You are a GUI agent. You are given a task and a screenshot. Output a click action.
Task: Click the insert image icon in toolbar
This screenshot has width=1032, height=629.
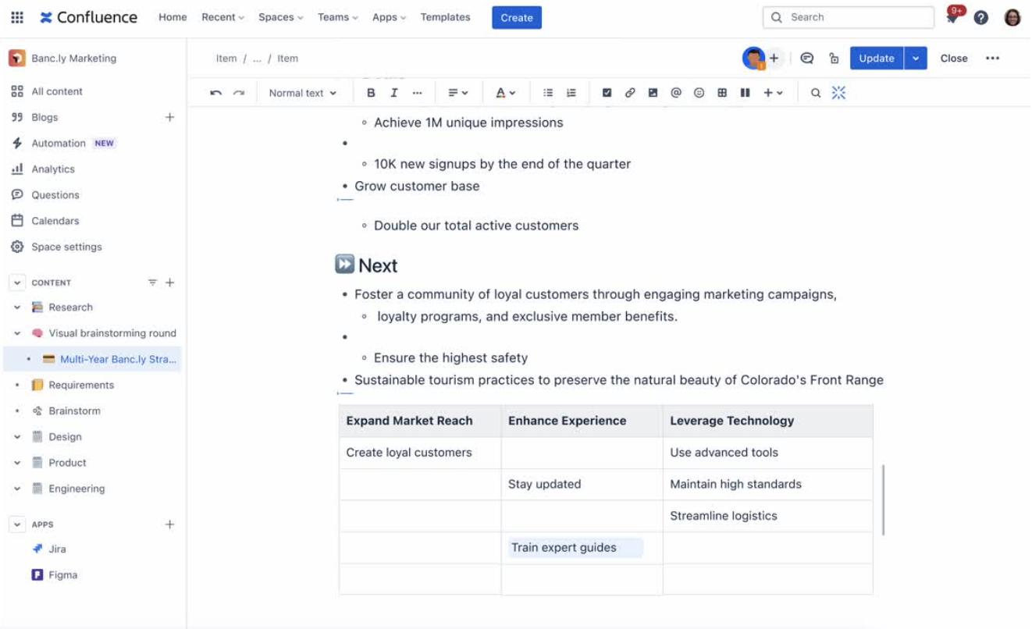click(653, 93)
